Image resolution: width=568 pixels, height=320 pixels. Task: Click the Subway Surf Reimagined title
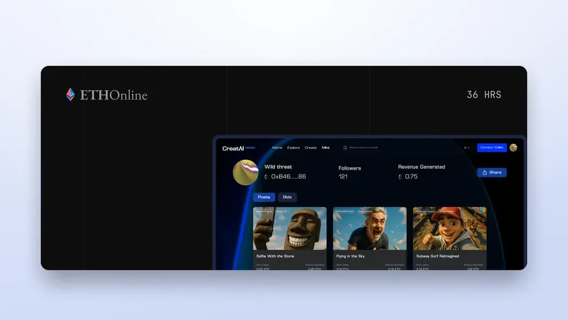pyautogui.click(x=437, y=256)
